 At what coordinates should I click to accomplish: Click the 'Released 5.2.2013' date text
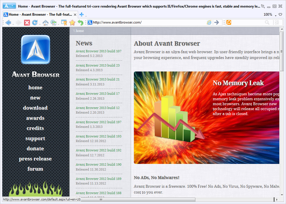click(x=89, y=56)
